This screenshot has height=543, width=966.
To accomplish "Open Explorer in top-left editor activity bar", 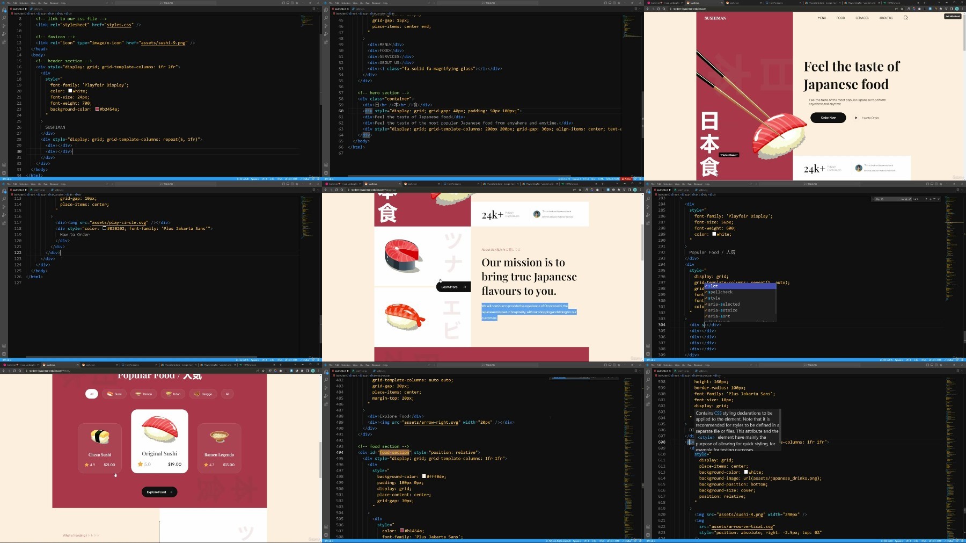I will click(x=4, y=10).
